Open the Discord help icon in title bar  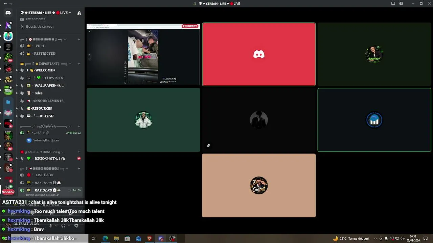tap(401, 4)
